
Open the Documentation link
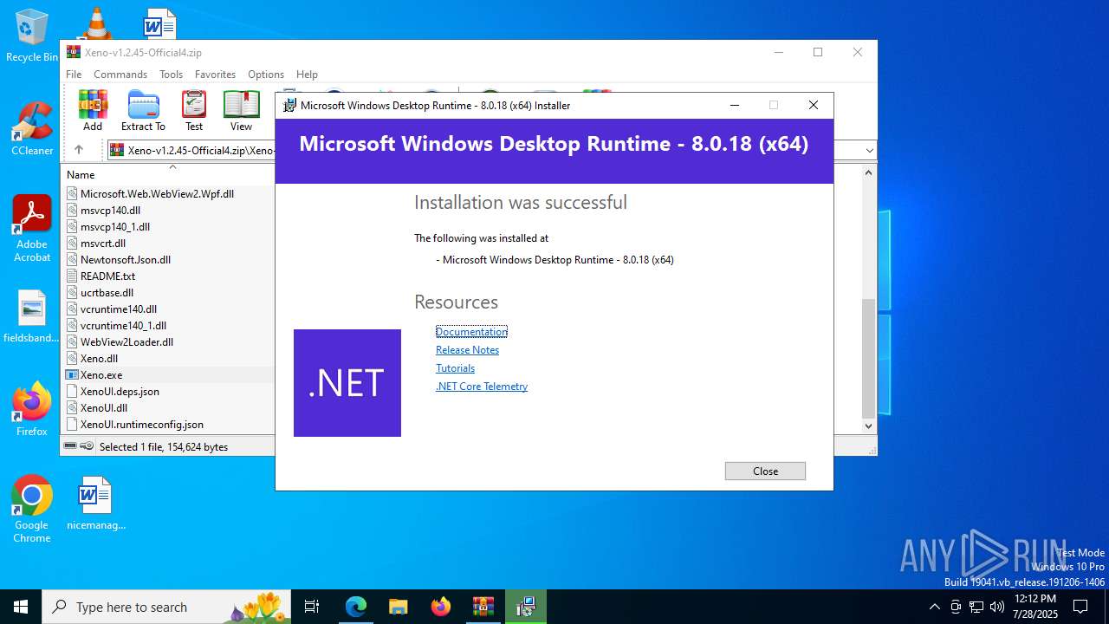[471, 332]
